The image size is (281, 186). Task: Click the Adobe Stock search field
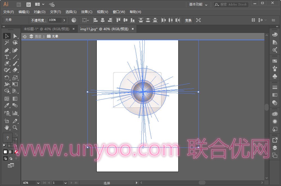[x=233, y=5]
